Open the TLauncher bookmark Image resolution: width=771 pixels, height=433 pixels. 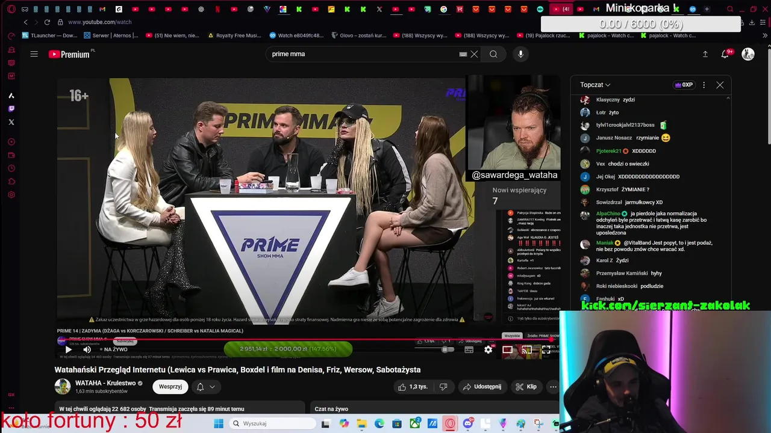[x=50, y=35]
